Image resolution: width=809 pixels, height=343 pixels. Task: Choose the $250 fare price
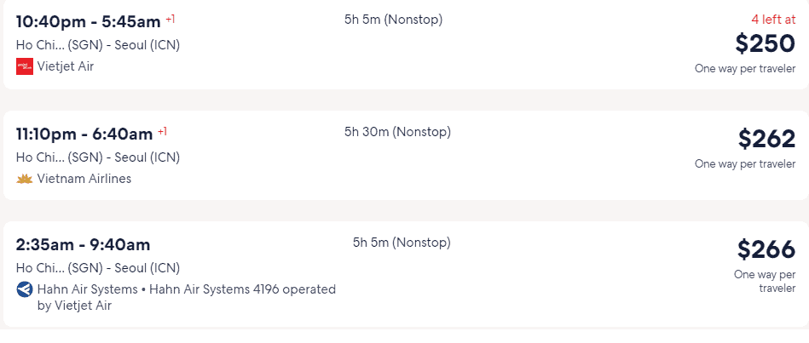(x=766, y=43)
